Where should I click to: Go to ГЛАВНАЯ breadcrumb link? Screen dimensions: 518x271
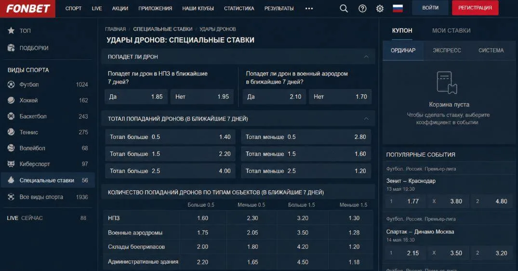pyautogui.click(x=115, y=29)
